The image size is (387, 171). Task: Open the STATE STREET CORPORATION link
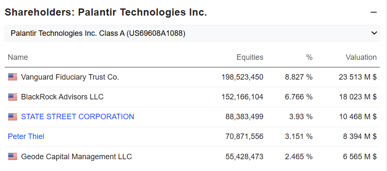coord(78,117)
